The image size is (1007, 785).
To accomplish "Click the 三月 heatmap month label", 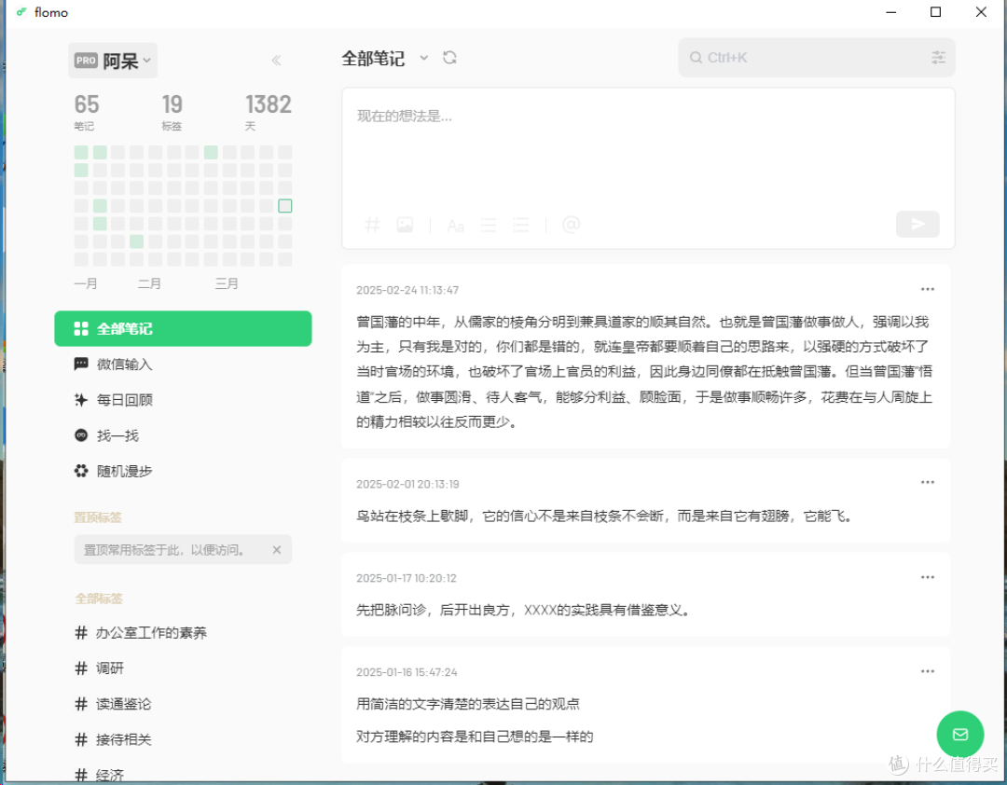I will point(227,284).
